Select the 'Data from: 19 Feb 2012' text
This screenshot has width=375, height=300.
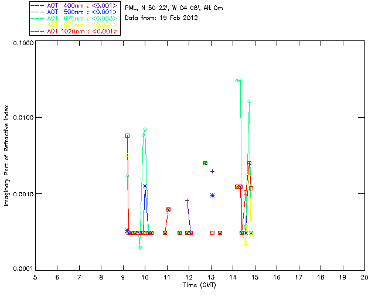pyautogui.click(x=162, y=18)
